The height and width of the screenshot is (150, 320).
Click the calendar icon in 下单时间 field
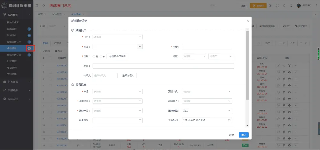click(x=229, y=120)
